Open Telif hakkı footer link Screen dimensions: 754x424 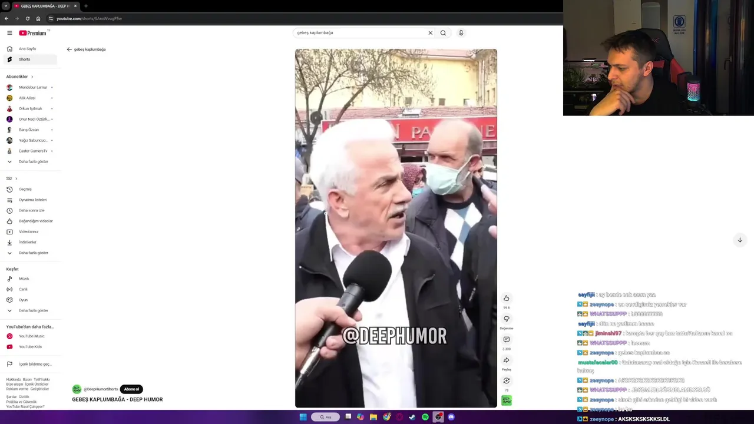[42, 380]
